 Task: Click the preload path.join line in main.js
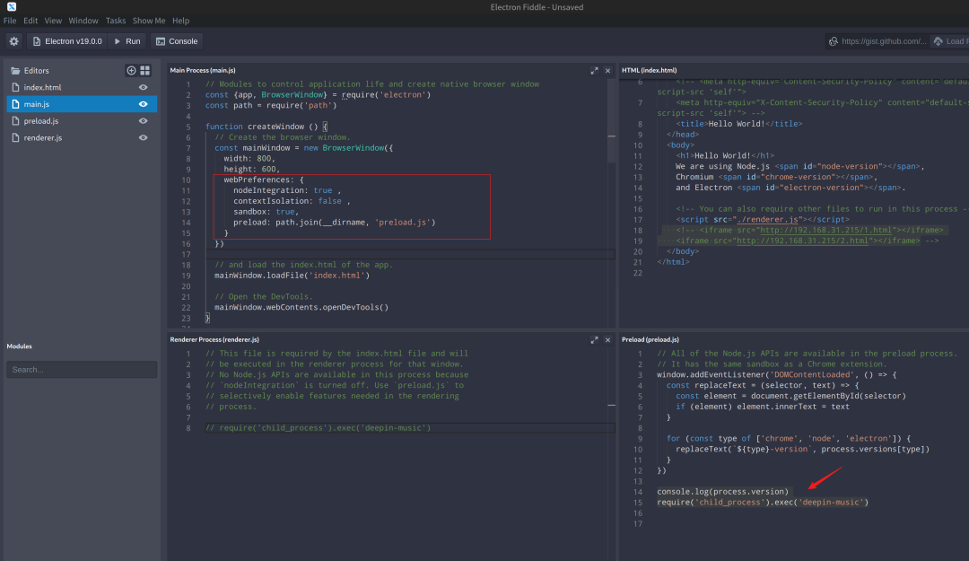click(335, 222)
